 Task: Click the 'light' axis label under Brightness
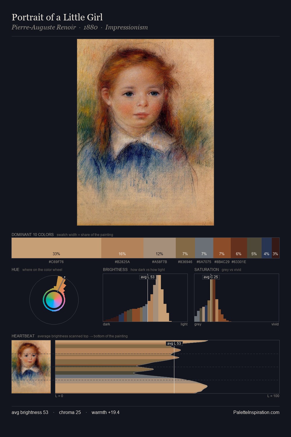[184, 324]
